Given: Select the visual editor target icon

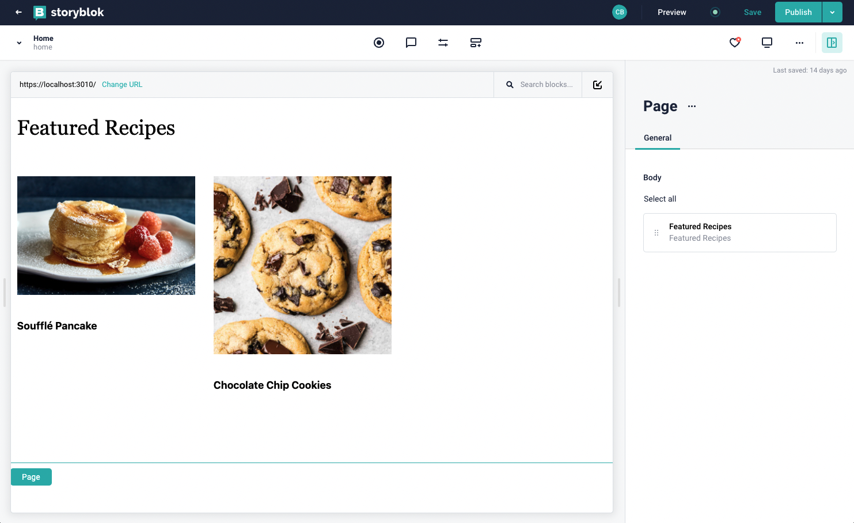Looking at the screenshot, I should click(x=379, y=43).
